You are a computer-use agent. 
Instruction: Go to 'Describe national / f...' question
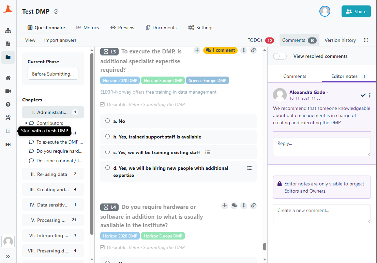pyautogui.click(x=59, y=161)
